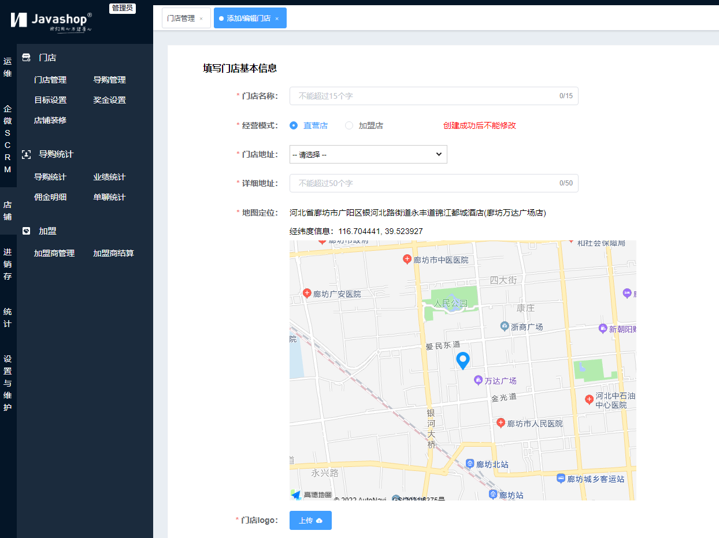
Task: Click the 创建成功后不能修改 warning text
Action: click(x=480, y=125)
